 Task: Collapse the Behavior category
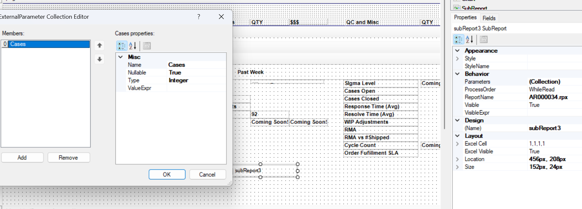457,74
